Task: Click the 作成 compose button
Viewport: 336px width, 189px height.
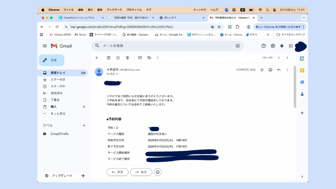Action: (x=52, y=60)
